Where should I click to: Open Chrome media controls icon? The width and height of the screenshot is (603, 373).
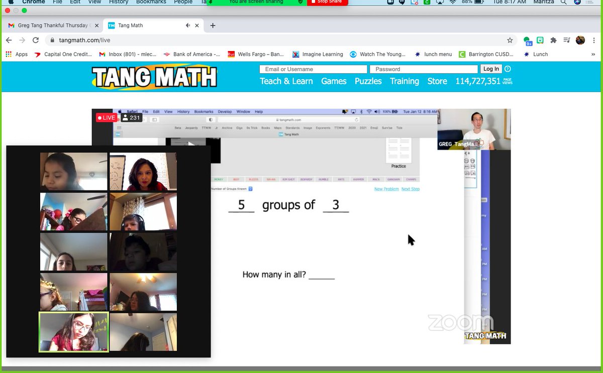[x=567, y=40]
